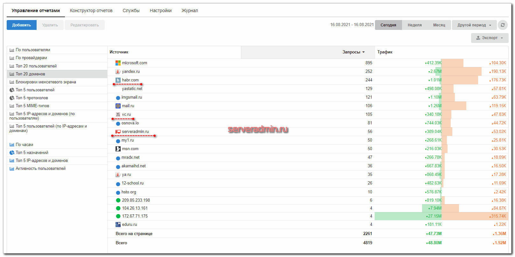The image size is (515, 257).
Task: Select the Сегодня period button
Action: click(388, 25)
